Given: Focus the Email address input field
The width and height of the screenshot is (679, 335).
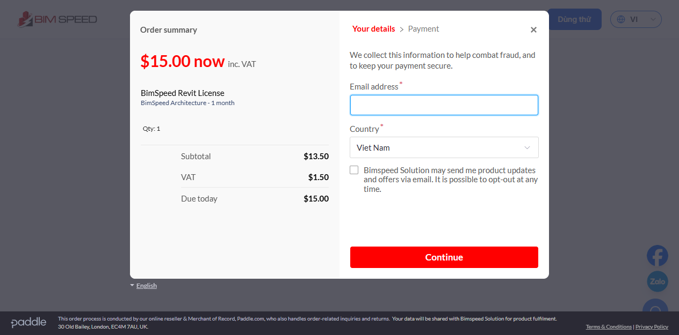Looking at the screenshot, I should [x=444, y=105].
